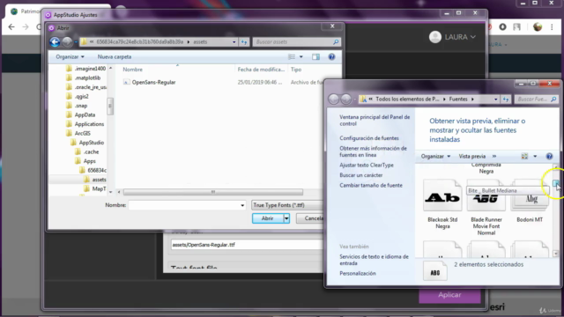Select the .snap folder
Viewport: 564px width, 317px height.
81,106
